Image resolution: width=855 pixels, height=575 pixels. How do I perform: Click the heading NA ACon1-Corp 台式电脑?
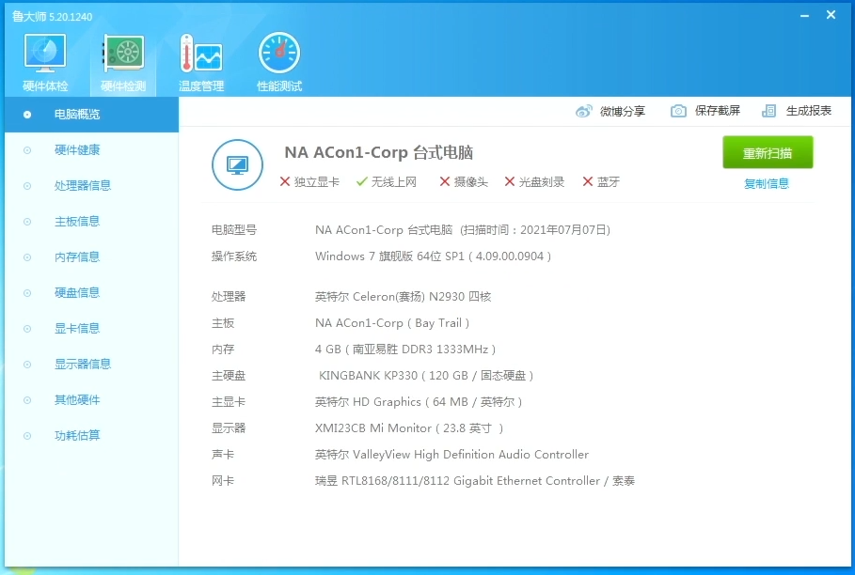click(378, 152)
